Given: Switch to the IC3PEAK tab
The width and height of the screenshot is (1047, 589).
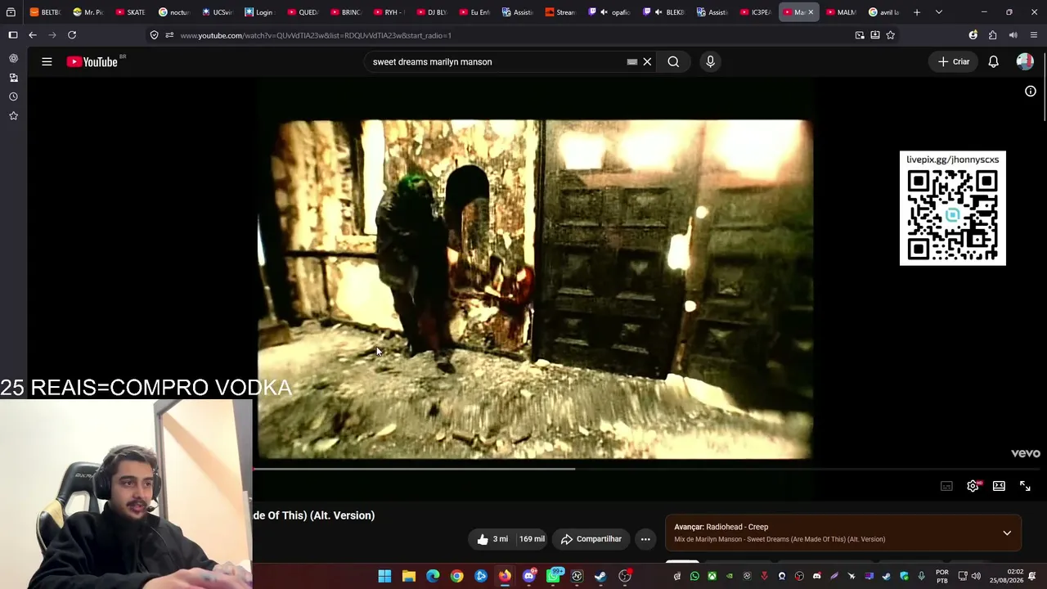Looking at the screenshot, I should pyautogui.click(x=755, y=12).
